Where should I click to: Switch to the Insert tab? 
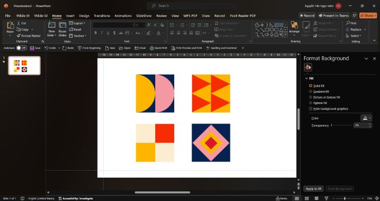click(70, 16)
